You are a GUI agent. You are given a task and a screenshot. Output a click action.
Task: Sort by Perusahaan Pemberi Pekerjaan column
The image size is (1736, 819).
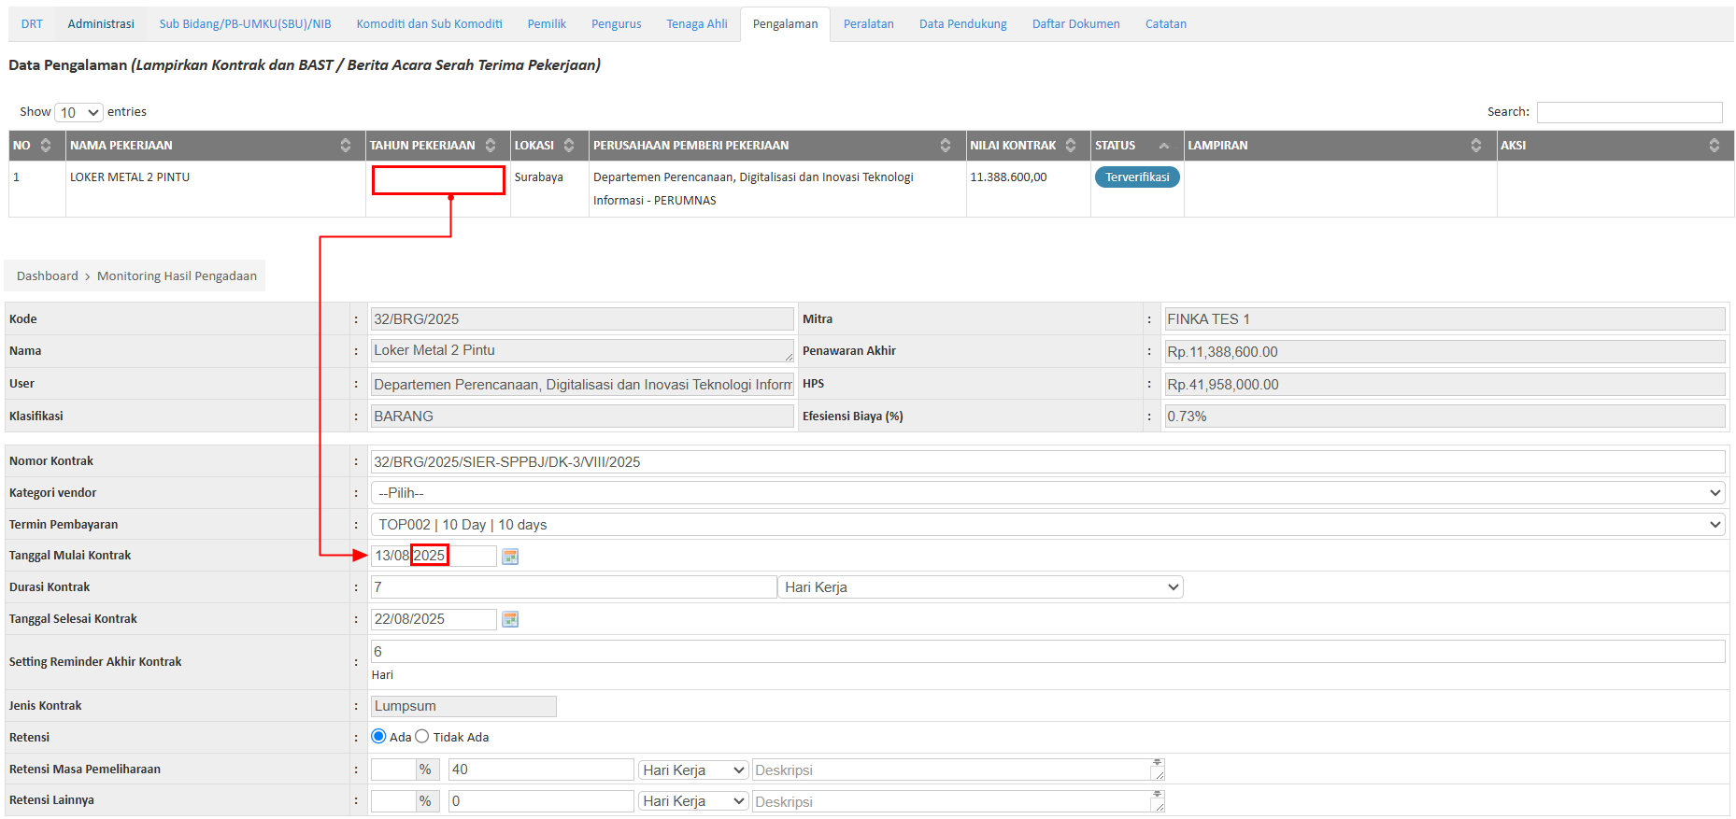[945, 146]
